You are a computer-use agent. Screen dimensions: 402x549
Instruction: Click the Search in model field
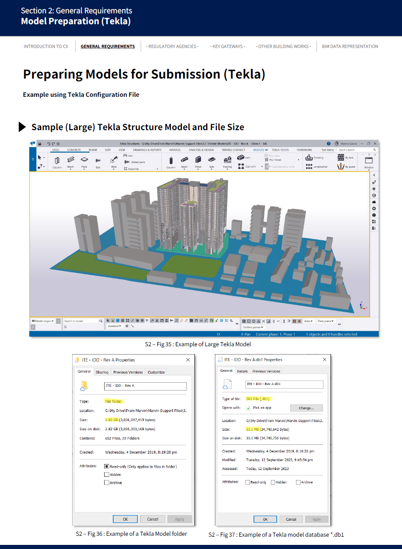click(x=81, y=321)
